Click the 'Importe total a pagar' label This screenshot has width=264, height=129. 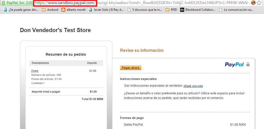pyautogui.click(x=46, y=92)
